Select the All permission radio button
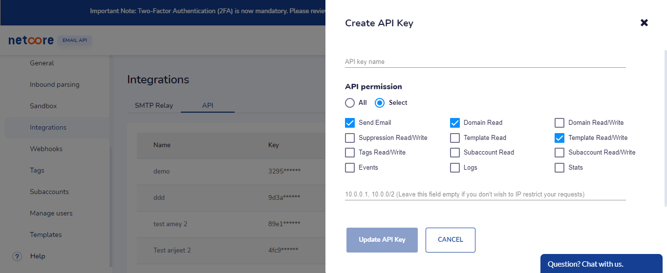Viewport: 667px width, 273px height. [350, 103]
